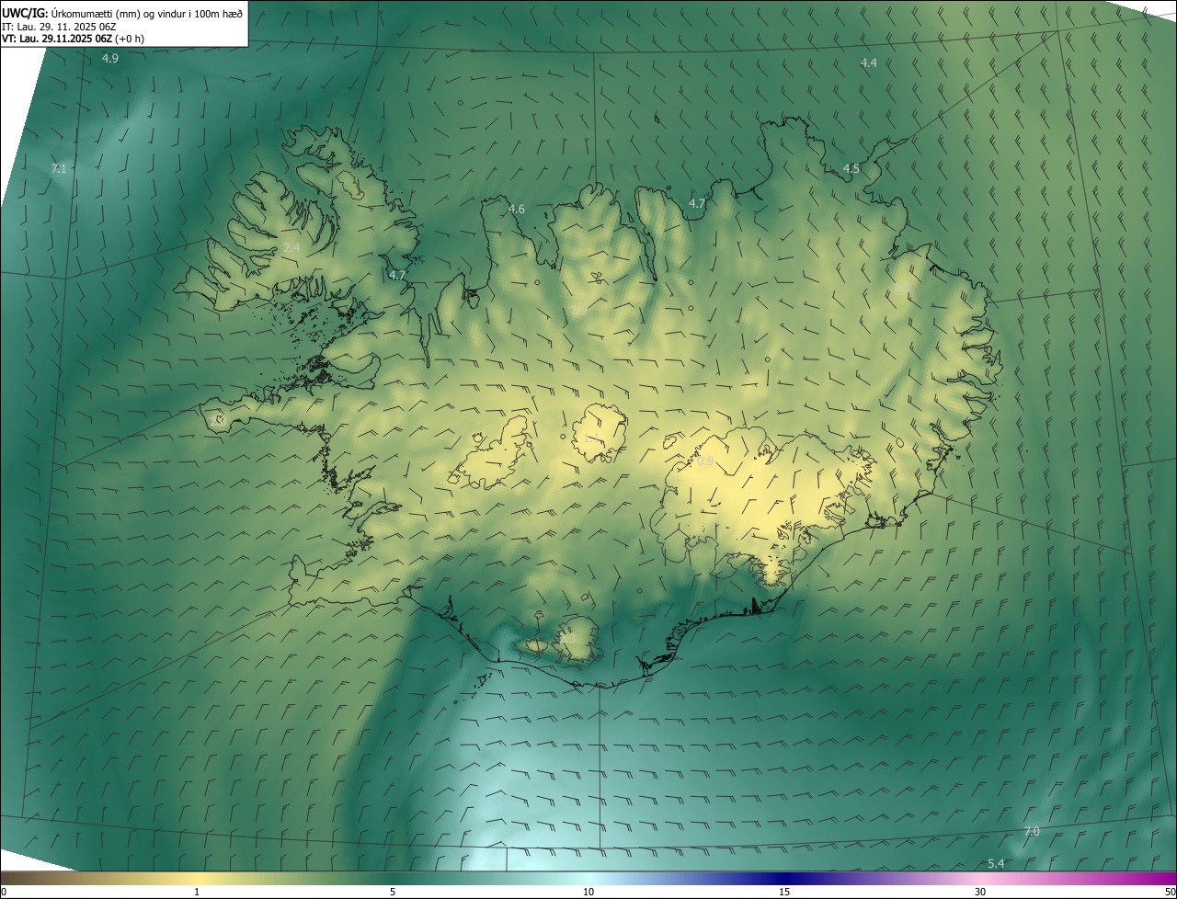The height and width of the screenshot is (899, 1177).
Task: Click the 4.4 value label on the map
Action: tap(868, 63)
